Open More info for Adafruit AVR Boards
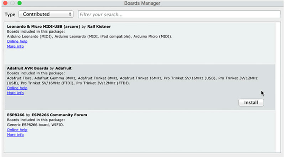Viewport: 285px width, 157px height. (15, 93)
